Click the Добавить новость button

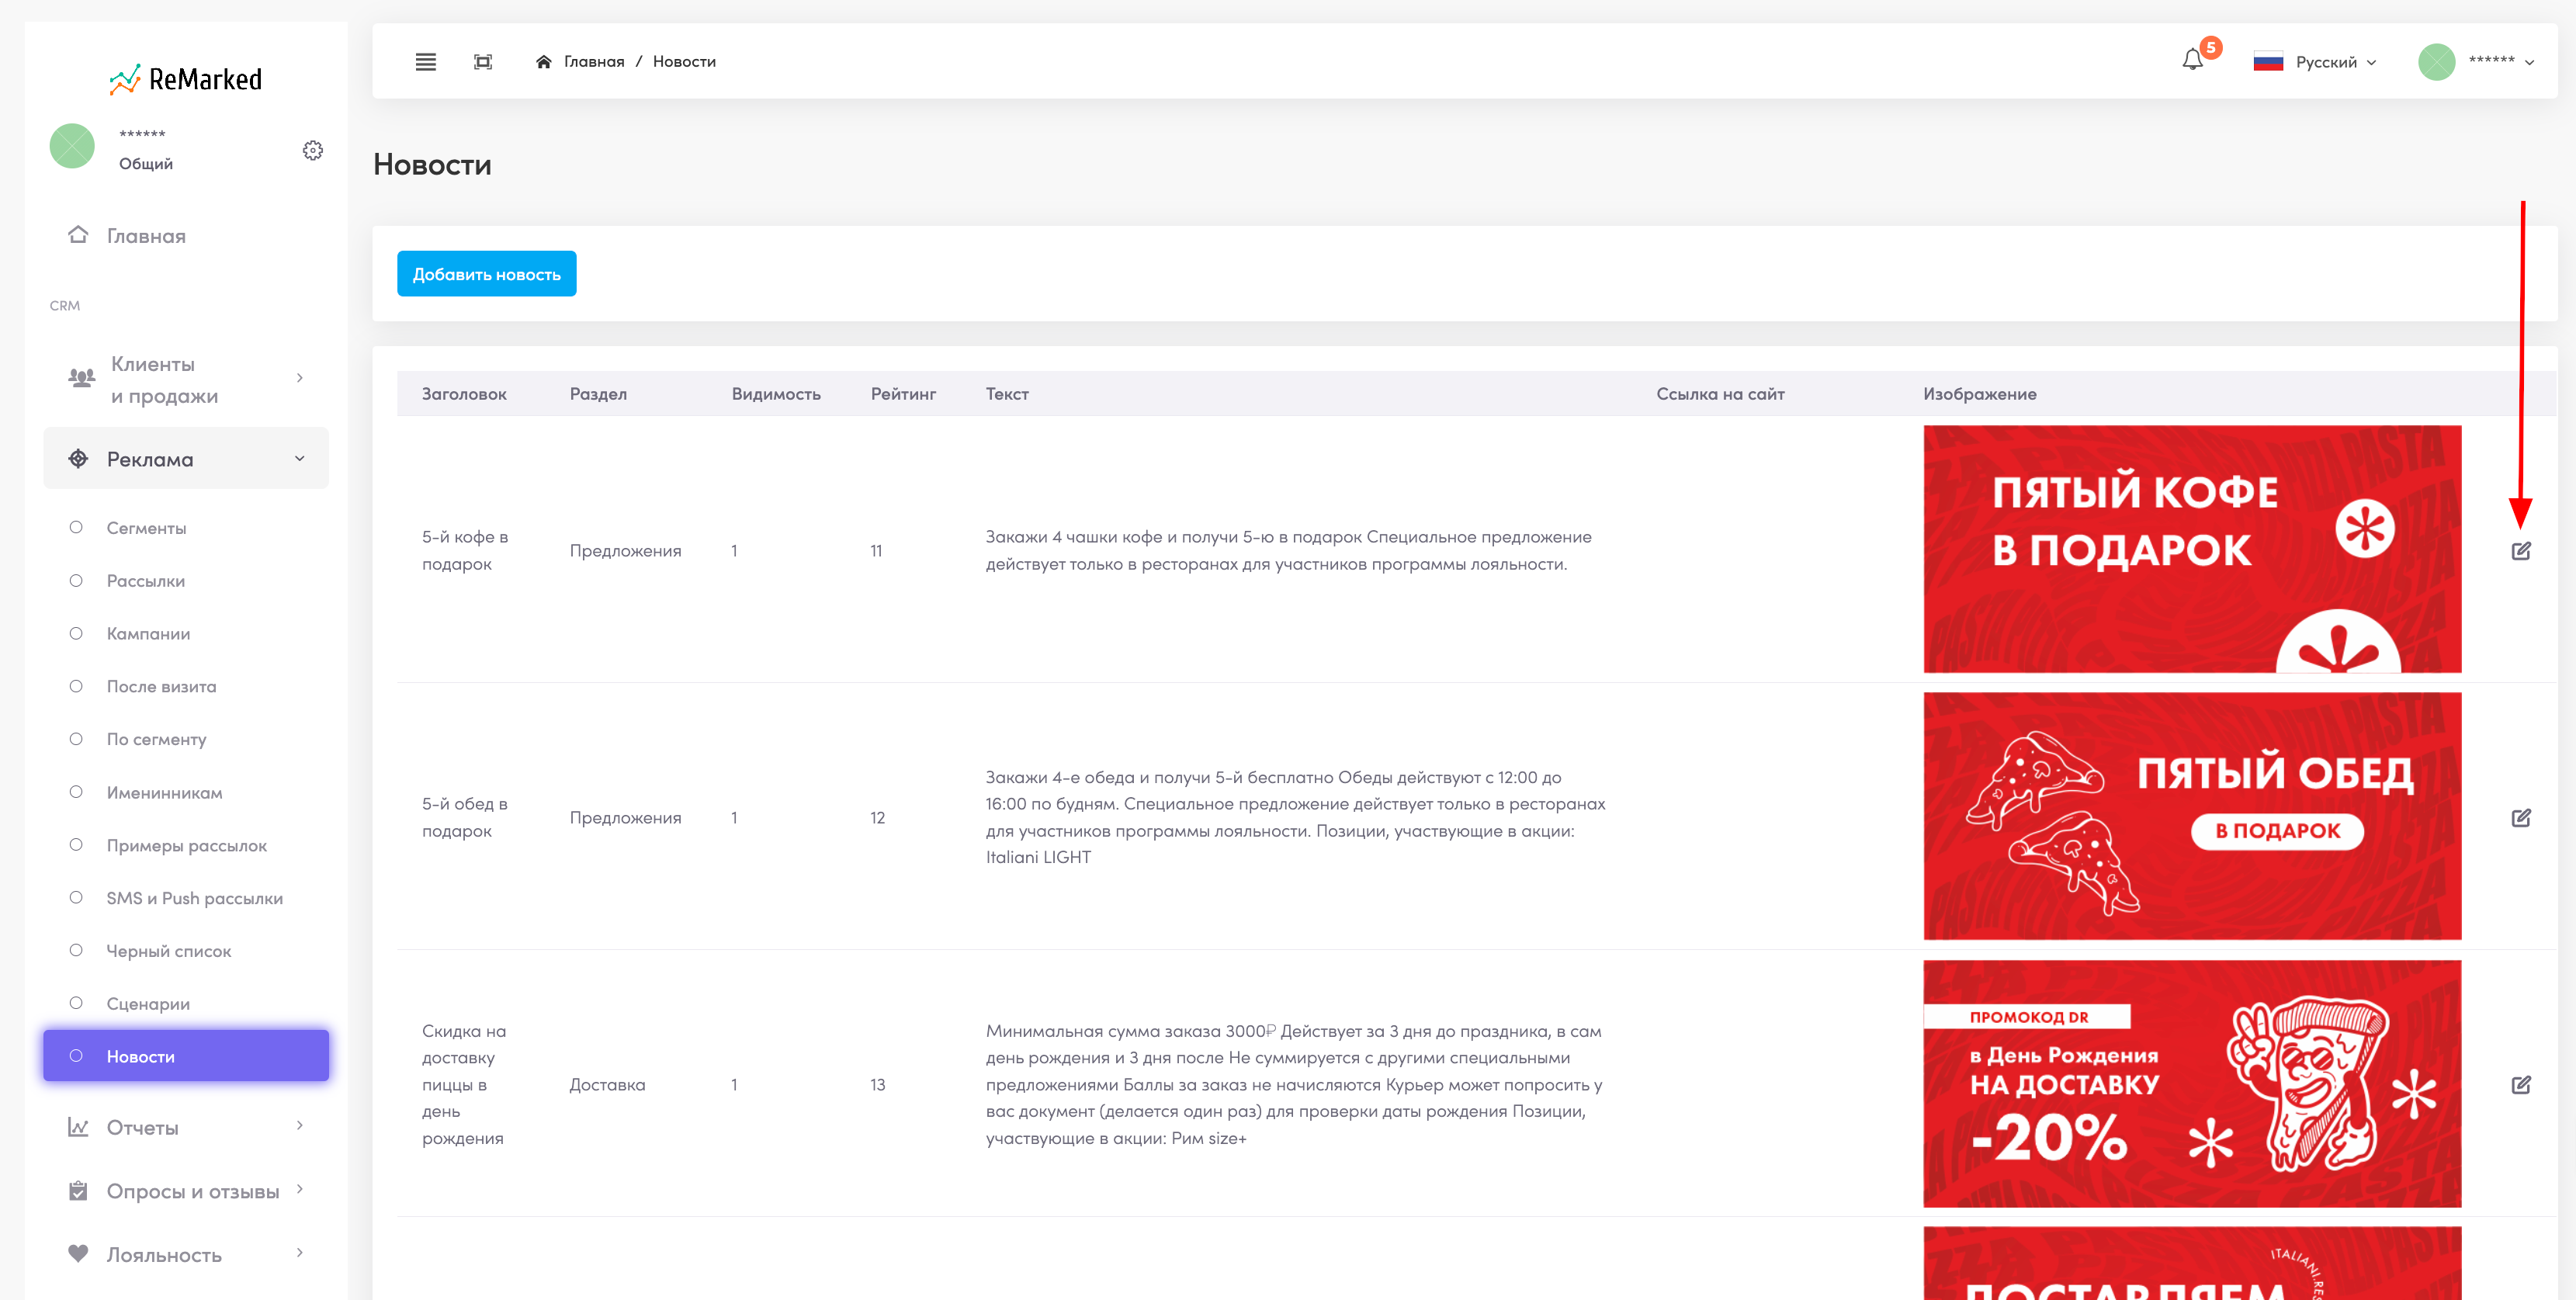[x=486, y=274]
